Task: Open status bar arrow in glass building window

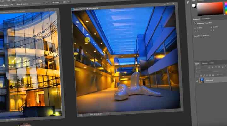Action: tap(24, 119)
